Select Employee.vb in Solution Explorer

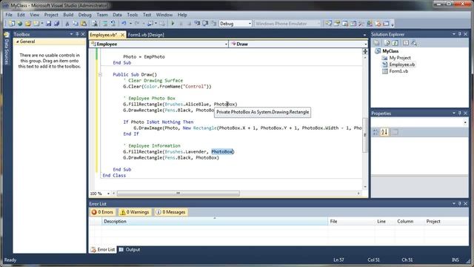point(401,65)
